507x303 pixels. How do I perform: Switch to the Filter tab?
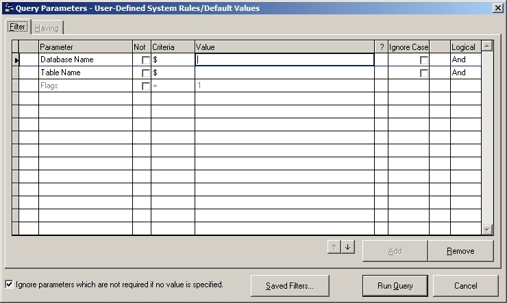[x=17, y=27]
